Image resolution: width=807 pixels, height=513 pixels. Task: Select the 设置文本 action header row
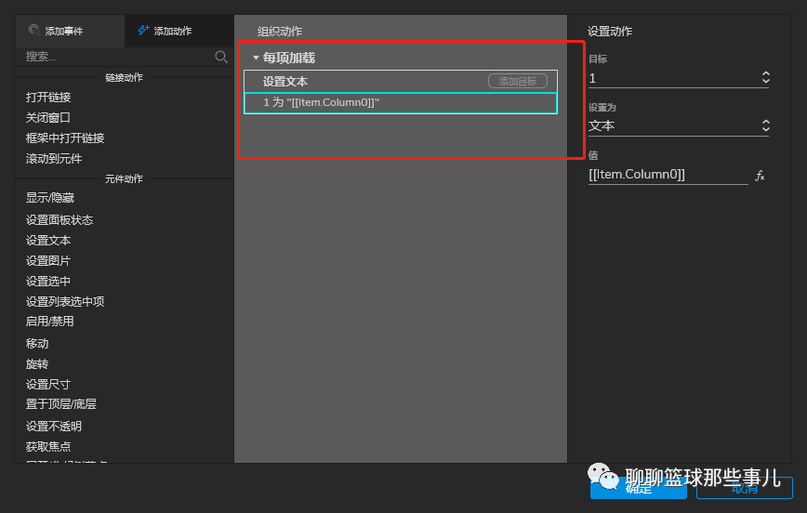(x=401, y=81)
